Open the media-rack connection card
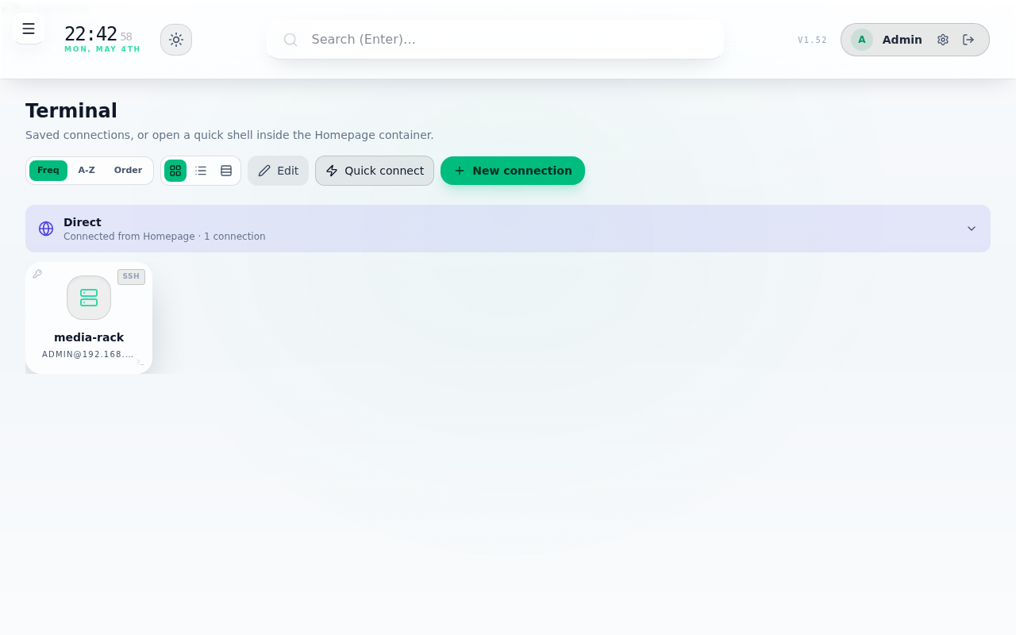This screenshot has width=1016, height=635. [89, 317]
